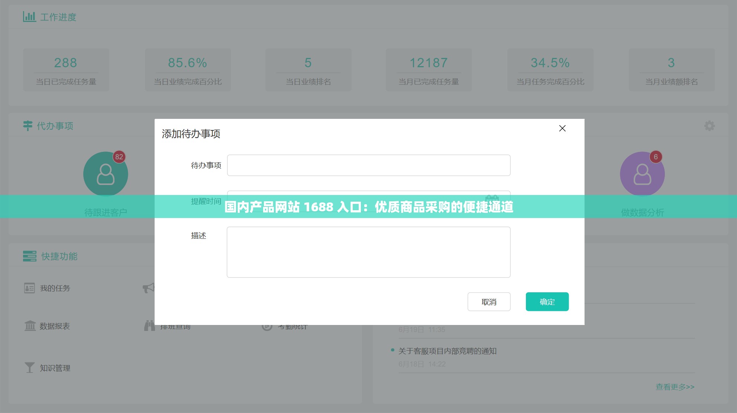Image resolution: width=737 pixels, height=413 pixels.
Task: Open 查看更多>> to see all notices
Action: [674, 386]
